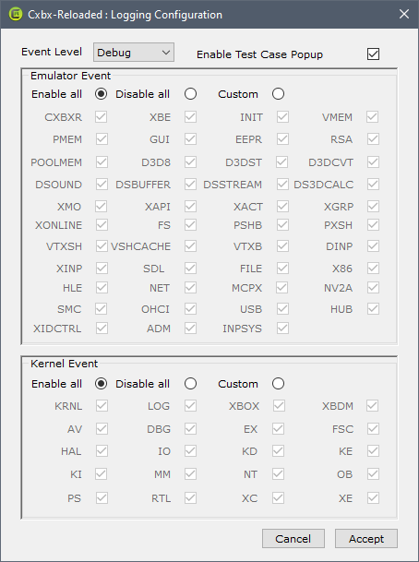Toggle the KRNL checkbox
Screen dimensions: 419x562
[102, 406]
